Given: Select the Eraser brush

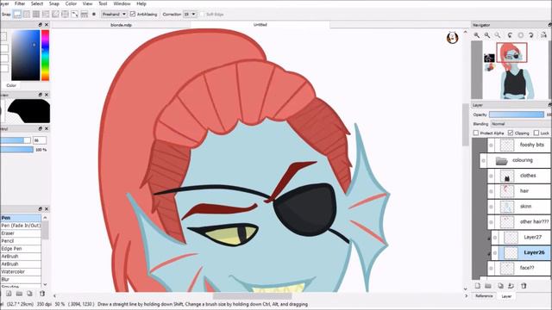Looking at the screenshot, I should point(21,233).
